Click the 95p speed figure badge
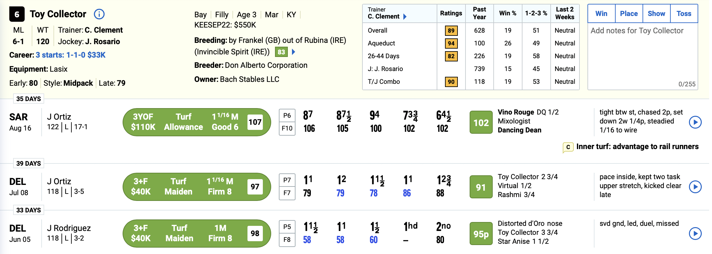 click(x=481, y=234)
